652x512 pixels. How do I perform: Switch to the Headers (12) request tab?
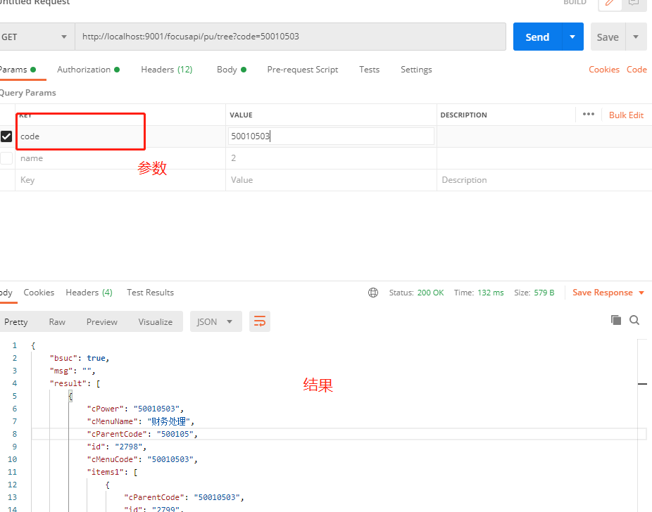tap(166, 70)
